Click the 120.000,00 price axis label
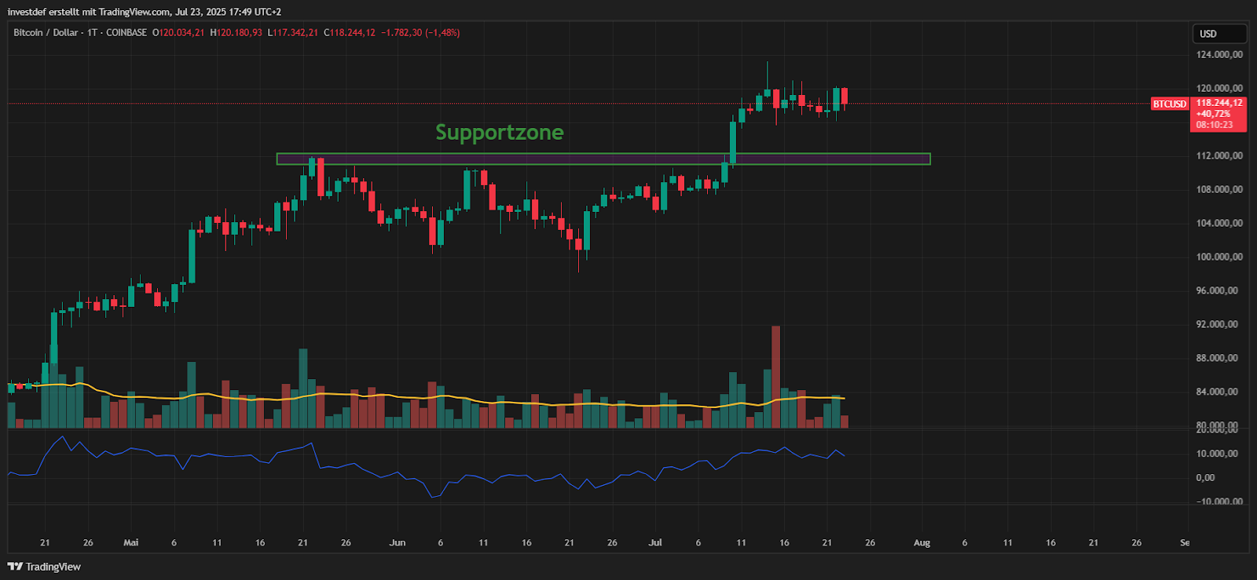The width and height of the screenshot is (1257, 580). [x=1219, y=89]
